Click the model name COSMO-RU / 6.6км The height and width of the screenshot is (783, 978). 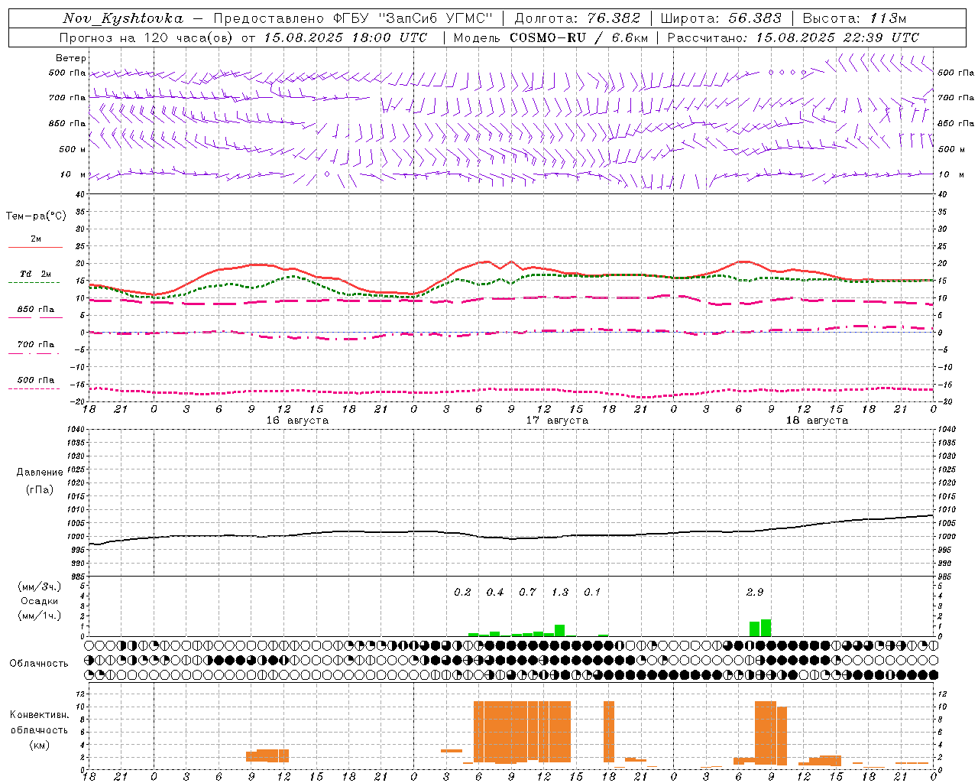click(x=579, y=37)
